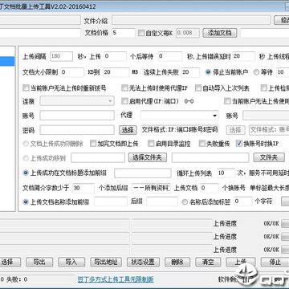Focus the 文件介绍 text field
Image resolution: width=289 pixels, height=289 pixels.
(191, 20)
